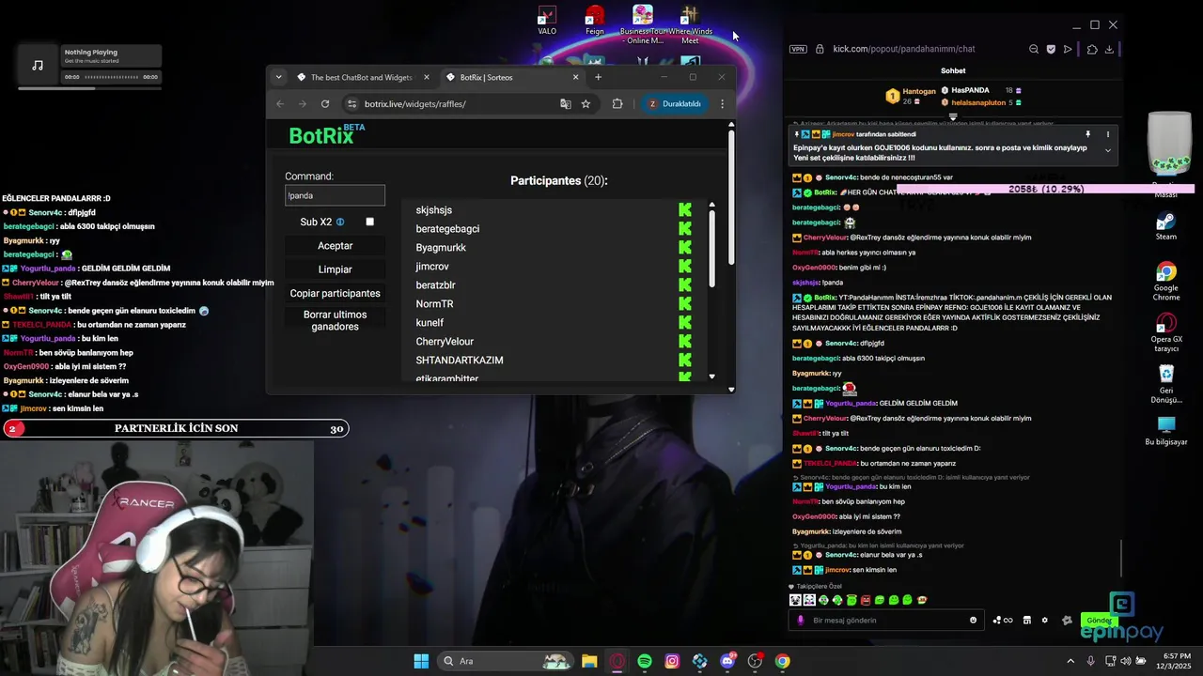
Task: Select participant kunelf in the list
Action: 430,323
